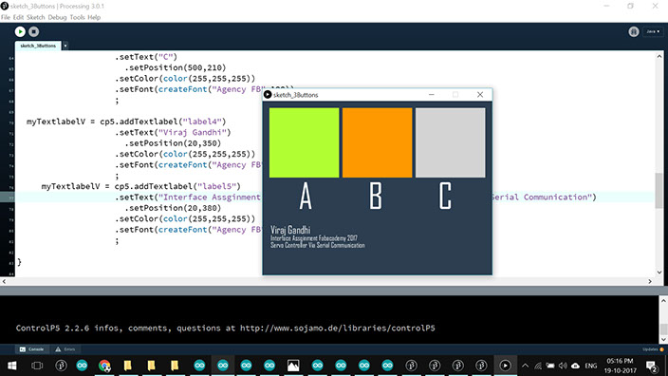The width and height of the screenshot is (668, 376).
Task: Switch to the Errors tab
Action: [x=65, y=349]
